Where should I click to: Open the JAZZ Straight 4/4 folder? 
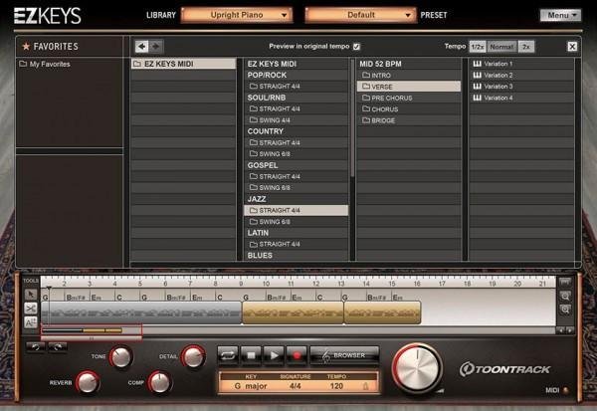(297, 210)
